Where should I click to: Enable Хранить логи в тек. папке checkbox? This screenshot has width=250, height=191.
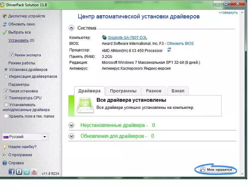pos(6,116)
